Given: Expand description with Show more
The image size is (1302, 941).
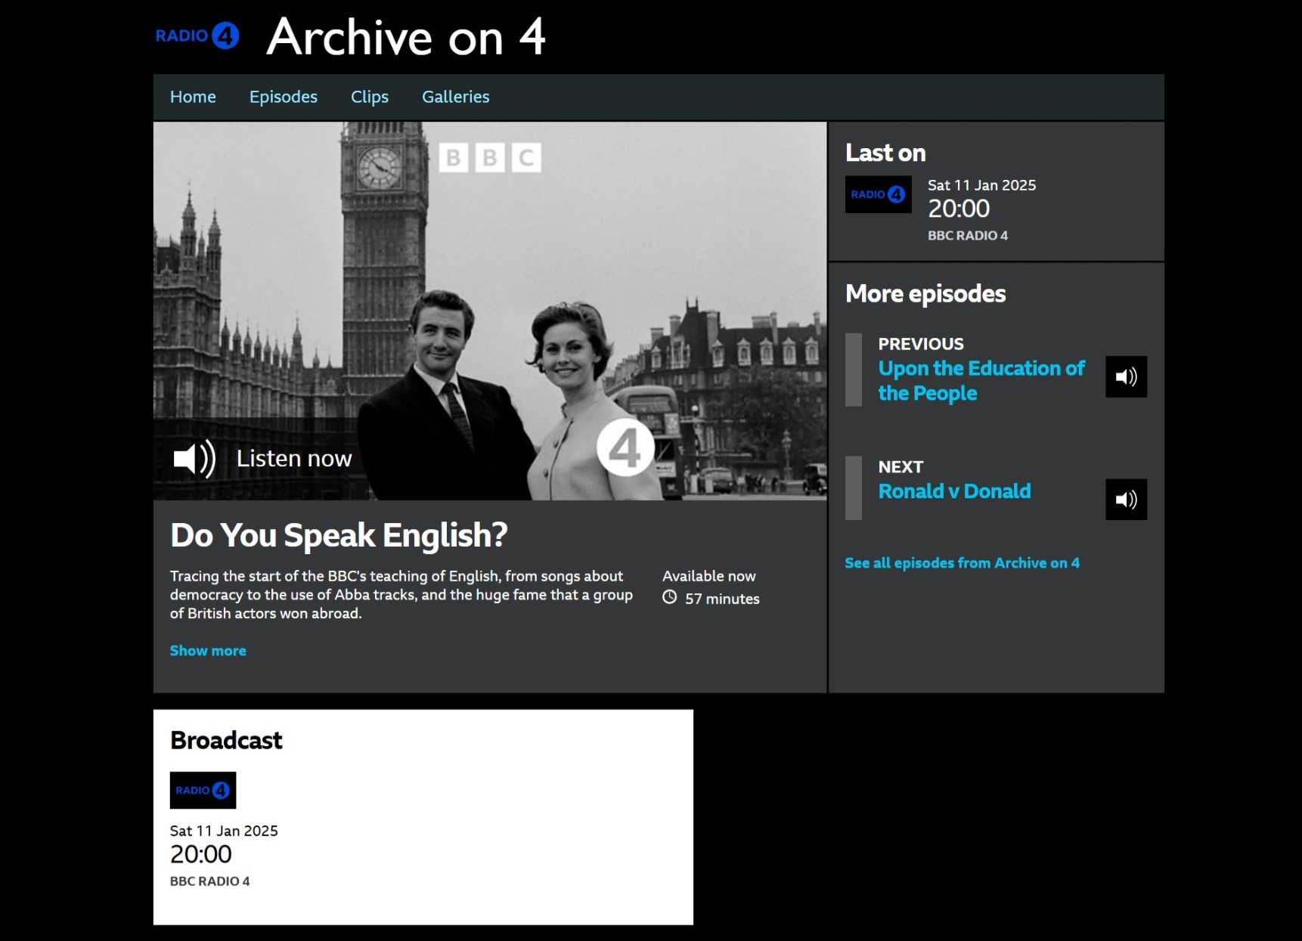Looking at the screenshot, I should [208, 651].
